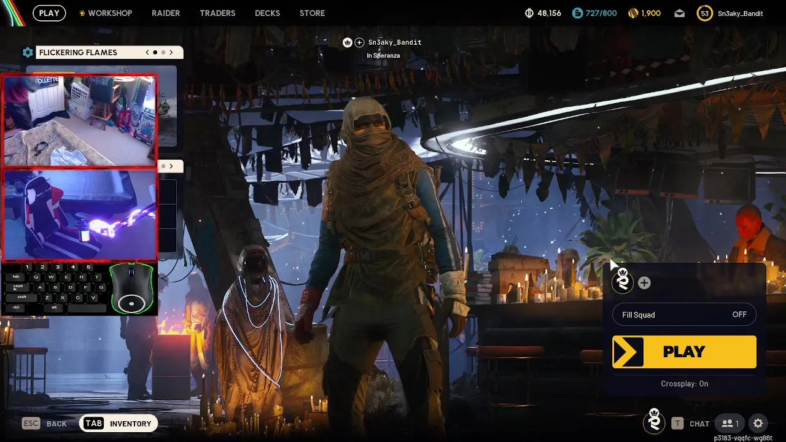Image resolution: width=786 pixels, height=442 pixels.
Task: Visit the STORE tab
Action: 312,13
